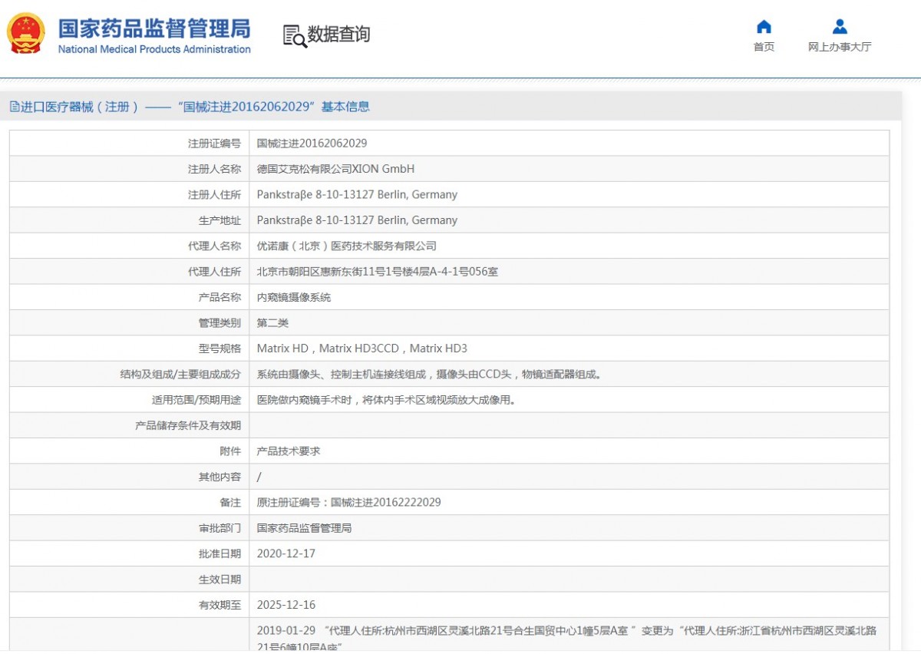Select 德国艾克松有限公司XION GmbH registrant name
Screen dimensions: 921x654
click(x=335, y=169)
